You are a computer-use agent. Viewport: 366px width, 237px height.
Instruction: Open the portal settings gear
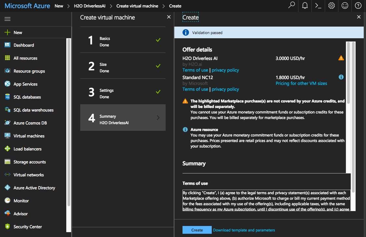tap(331, 6)
